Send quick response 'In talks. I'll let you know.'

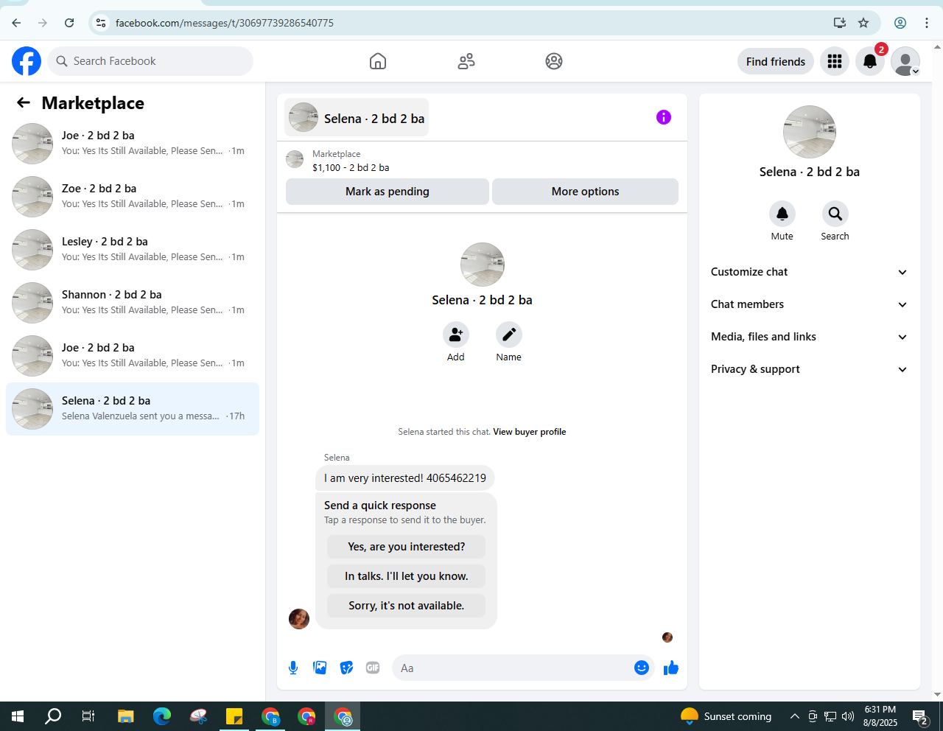pos(407,576)
